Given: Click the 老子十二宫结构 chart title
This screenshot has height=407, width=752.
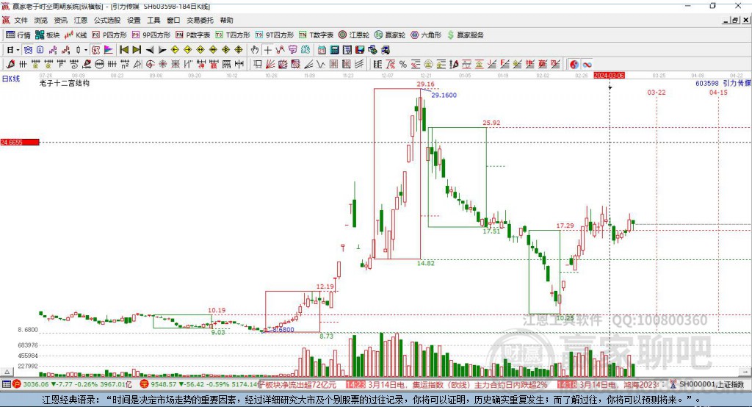Looking at the screenshot, I should (65, 83).
